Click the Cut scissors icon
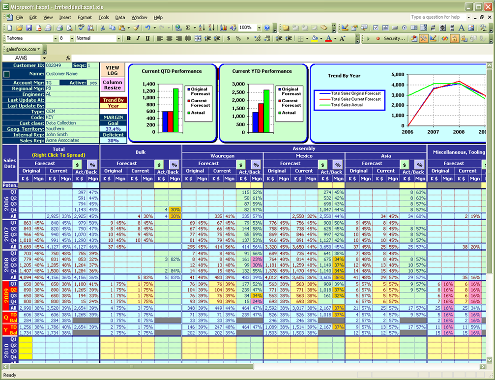The image size is (495, 380). click(103, 28)
